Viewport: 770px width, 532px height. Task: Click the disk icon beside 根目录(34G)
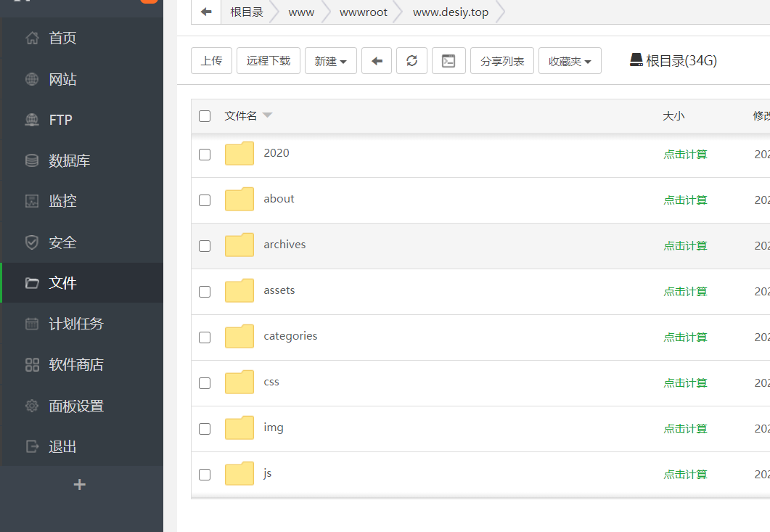636,60
